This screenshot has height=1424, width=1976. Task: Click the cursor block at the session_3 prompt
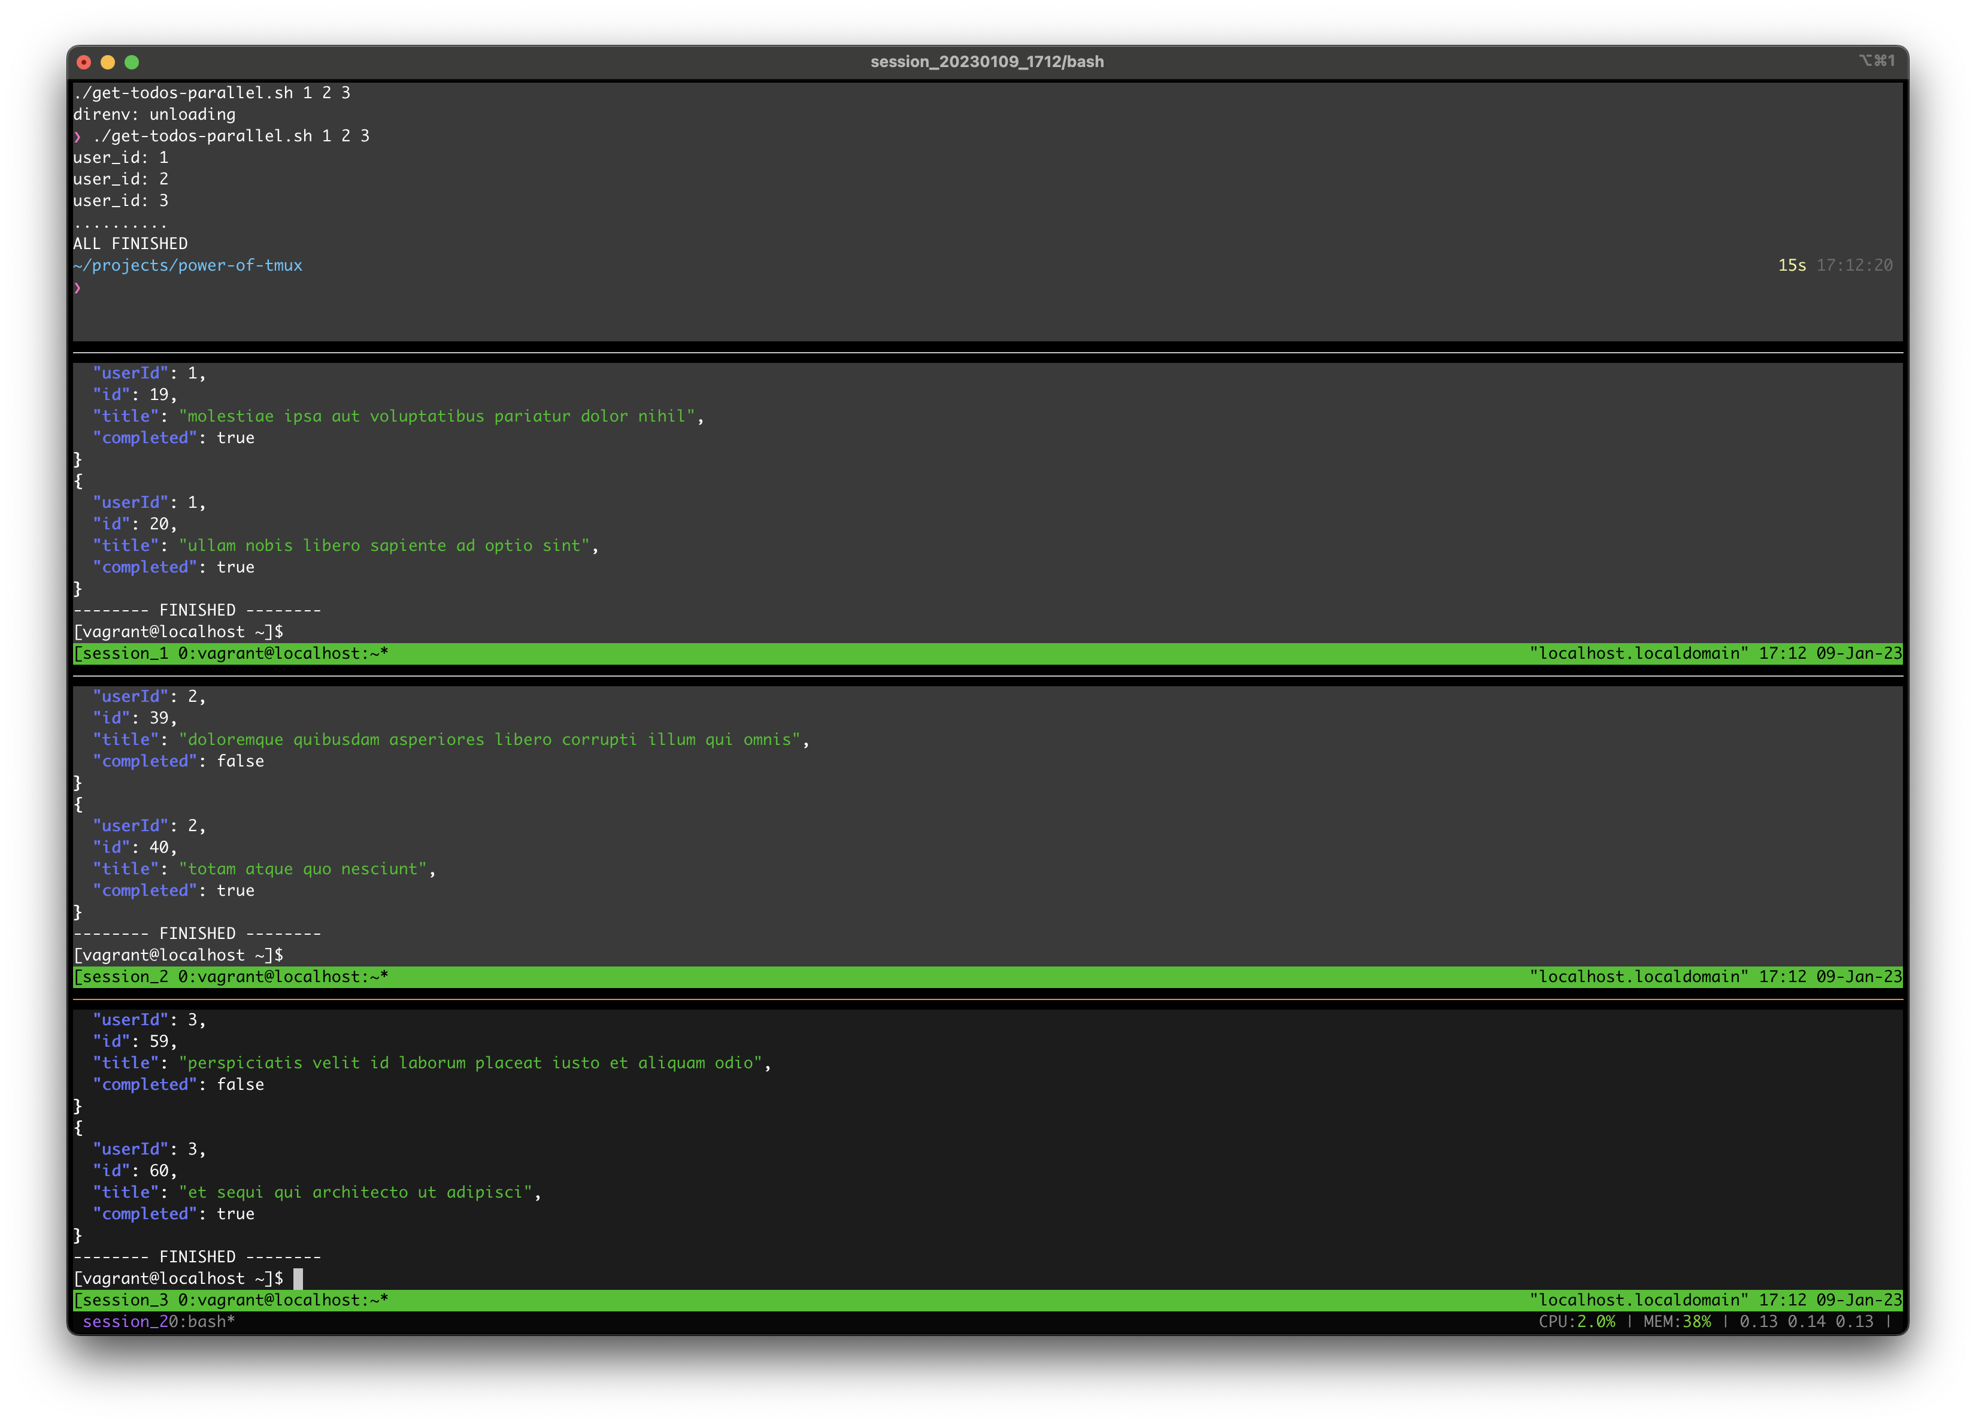click(x=298, y=1278)
